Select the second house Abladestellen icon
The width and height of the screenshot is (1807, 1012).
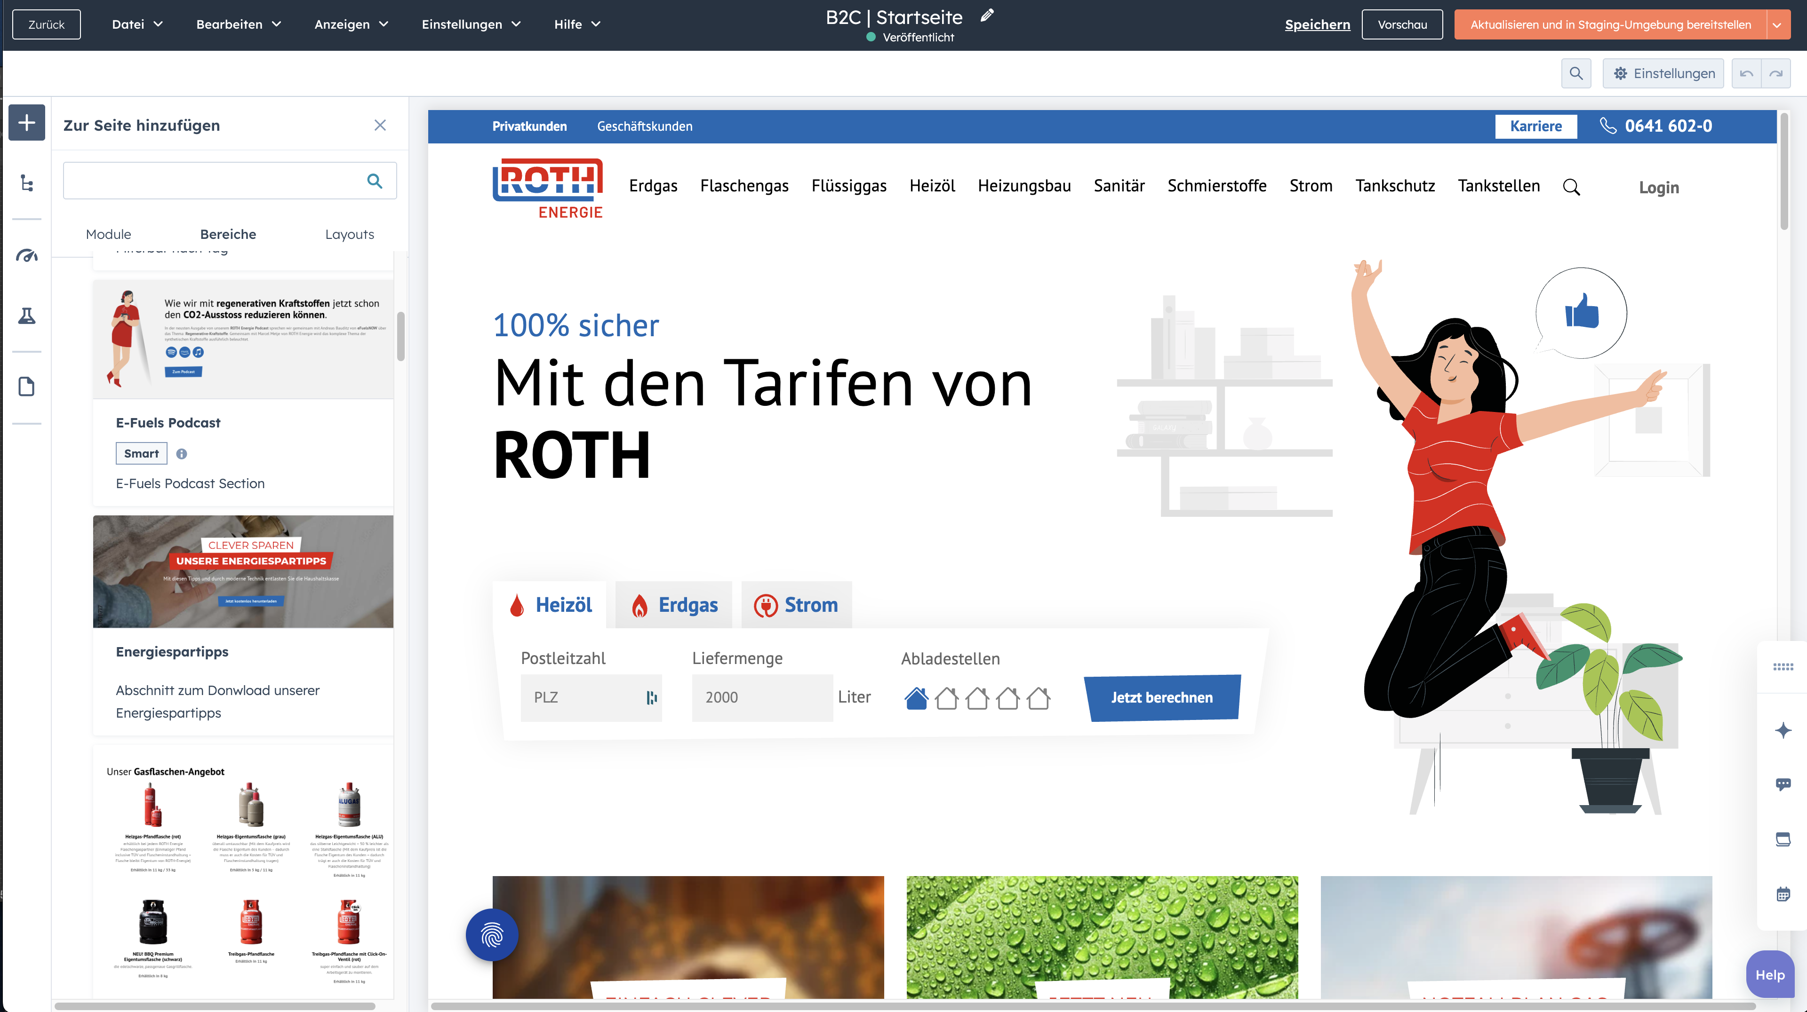tap(946, 698)
